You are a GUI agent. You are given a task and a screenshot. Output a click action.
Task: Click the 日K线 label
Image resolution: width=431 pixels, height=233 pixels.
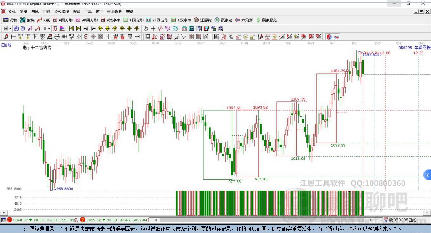tap(6, 45)
